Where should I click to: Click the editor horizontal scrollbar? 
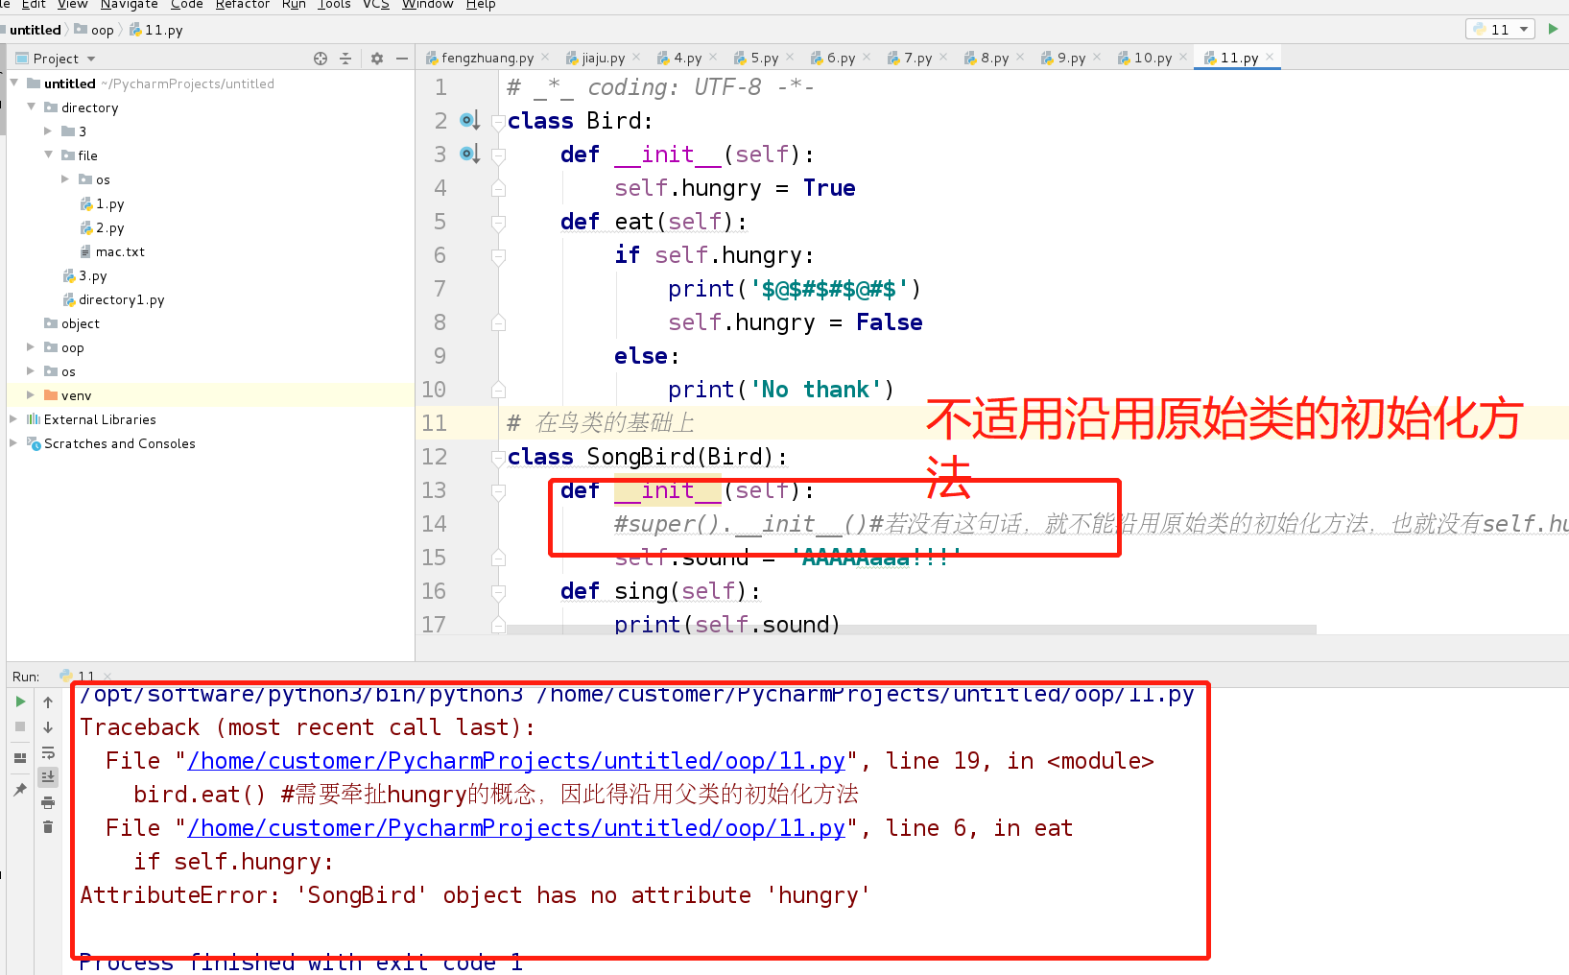tap(912, 630)
